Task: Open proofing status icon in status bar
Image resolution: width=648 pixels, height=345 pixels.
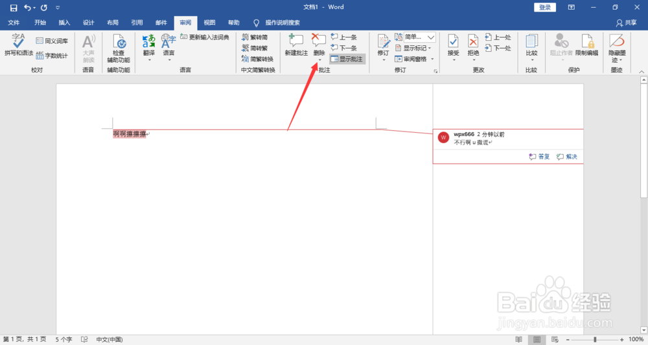Action: coord(84,340)
